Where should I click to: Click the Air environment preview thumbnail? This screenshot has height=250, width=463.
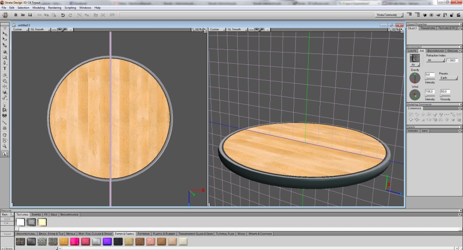click(415, 58)
